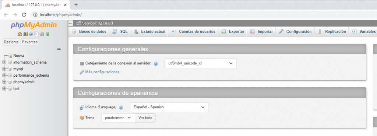Viewport: 377px width, 136px height.
Task: Click the database icon of test
Action: 10,88
